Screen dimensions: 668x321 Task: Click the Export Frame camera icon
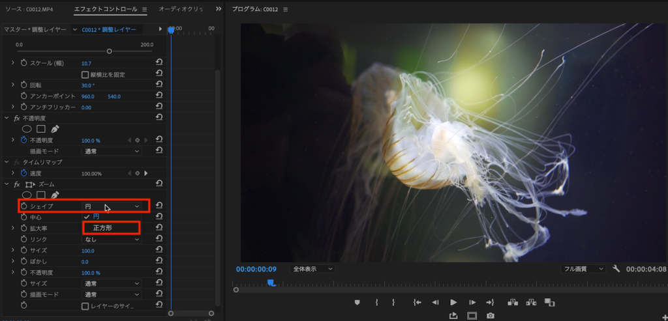pos(490,316)
